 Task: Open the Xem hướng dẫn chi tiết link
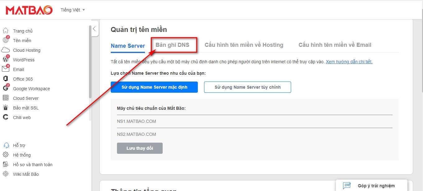[x=349, y=61]
